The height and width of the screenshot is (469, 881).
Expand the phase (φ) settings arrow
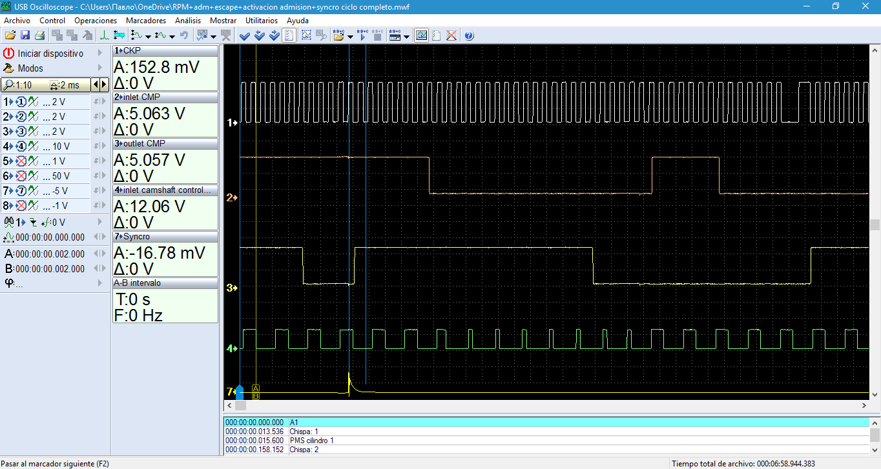[100, 283]
